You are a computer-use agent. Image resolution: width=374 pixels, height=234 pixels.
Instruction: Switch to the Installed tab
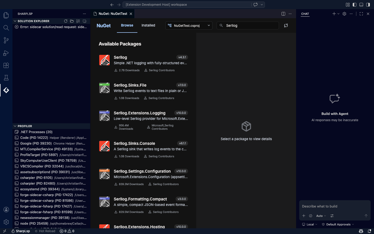[148, 25]
